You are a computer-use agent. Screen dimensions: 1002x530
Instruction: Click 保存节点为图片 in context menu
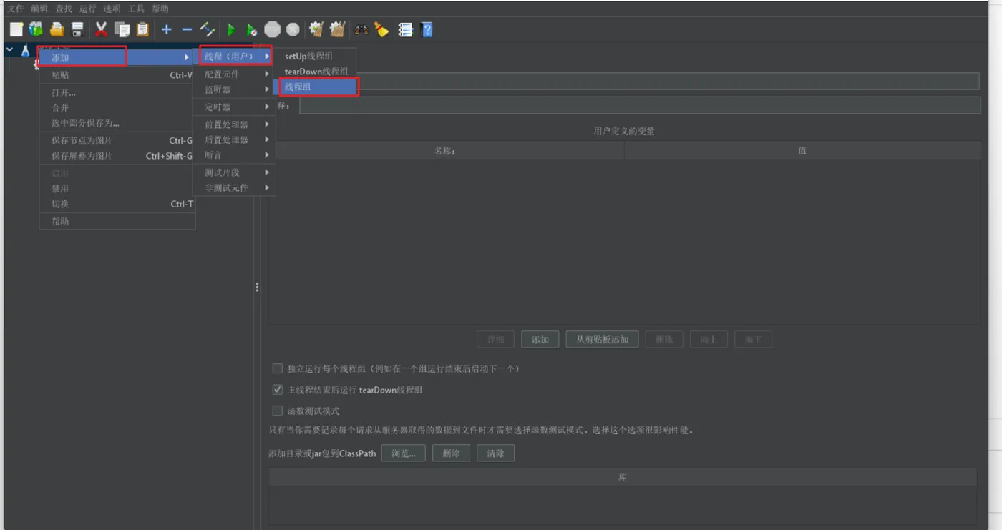[x=117, y=141]
